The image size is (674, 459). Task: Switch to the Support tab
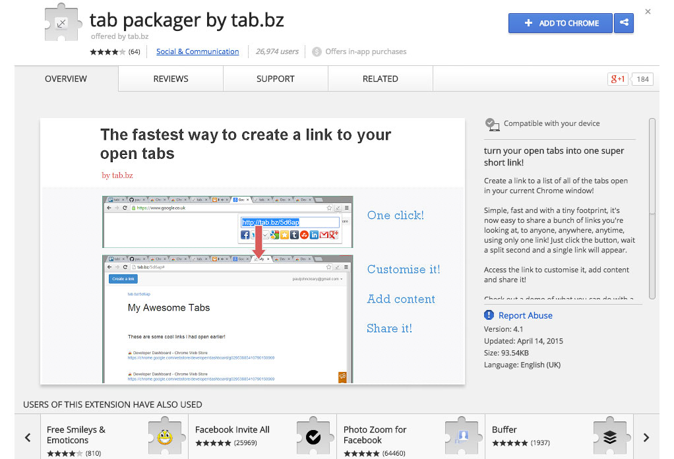point(276,78)
